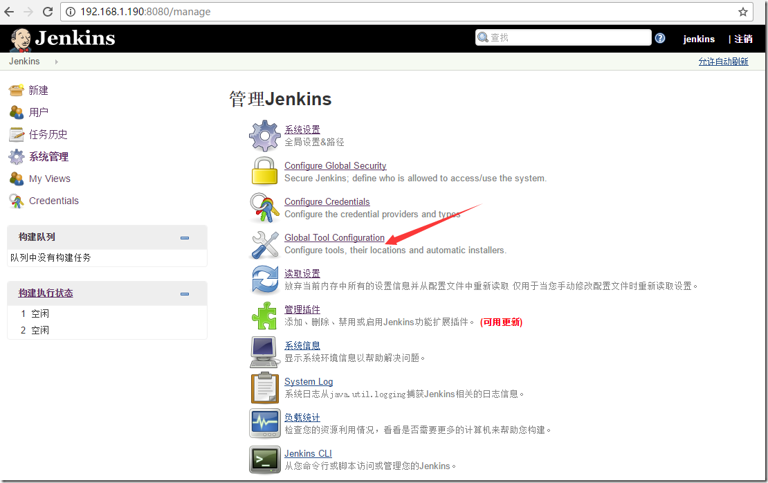Expand the Jenkins breadcrumb arrow menu
Image resolution: width=768 pixels, height=483 pixels.
coord(56,62)
